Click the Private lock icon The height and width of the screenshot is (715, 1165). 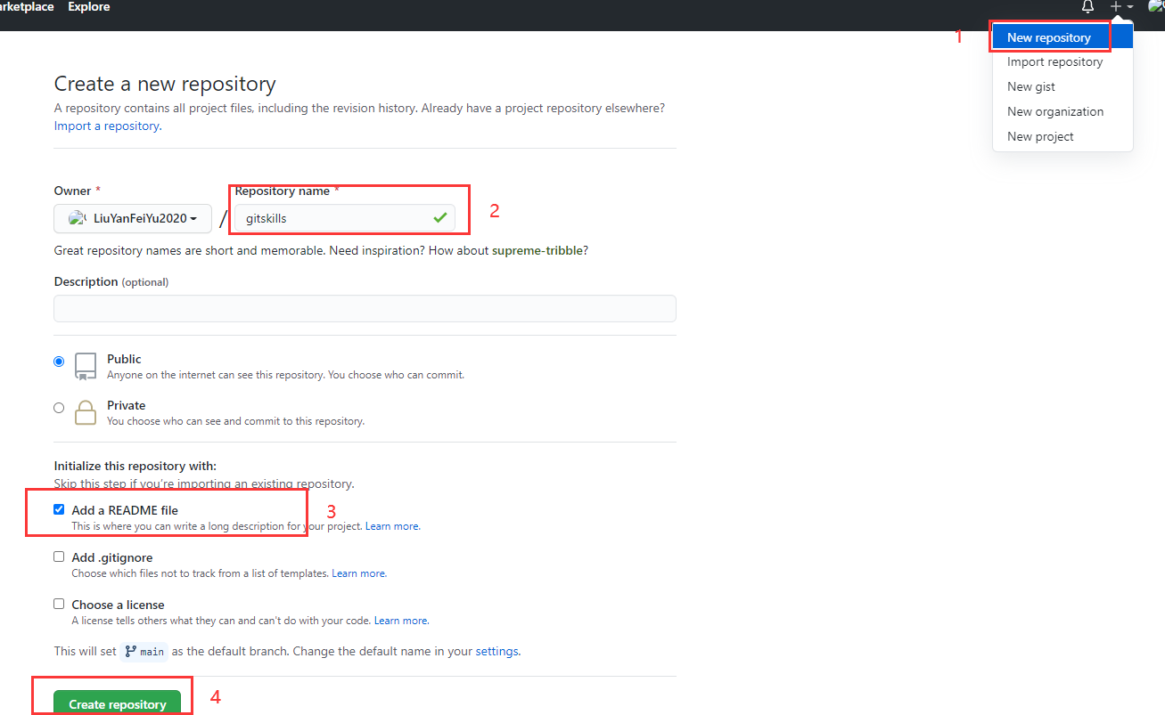click(86, 412)
